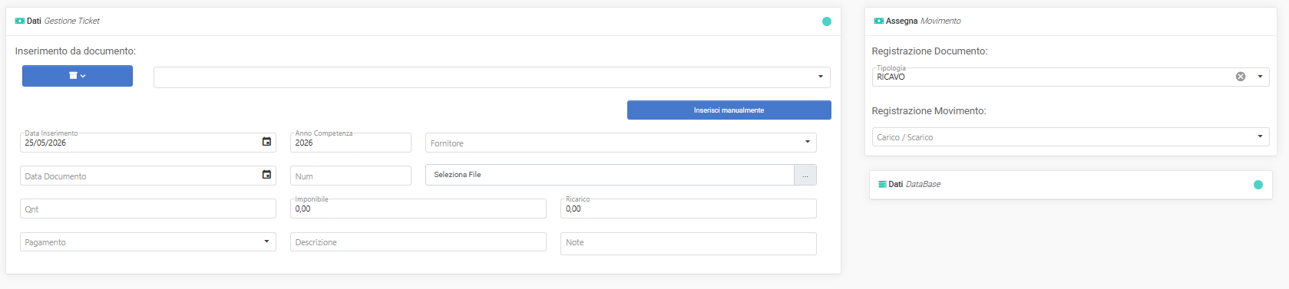Viewport: 1289px width, 289px height.
Task: Open the Fornitore dropdown
Action: pyautogui.click(x=620, y=143)
